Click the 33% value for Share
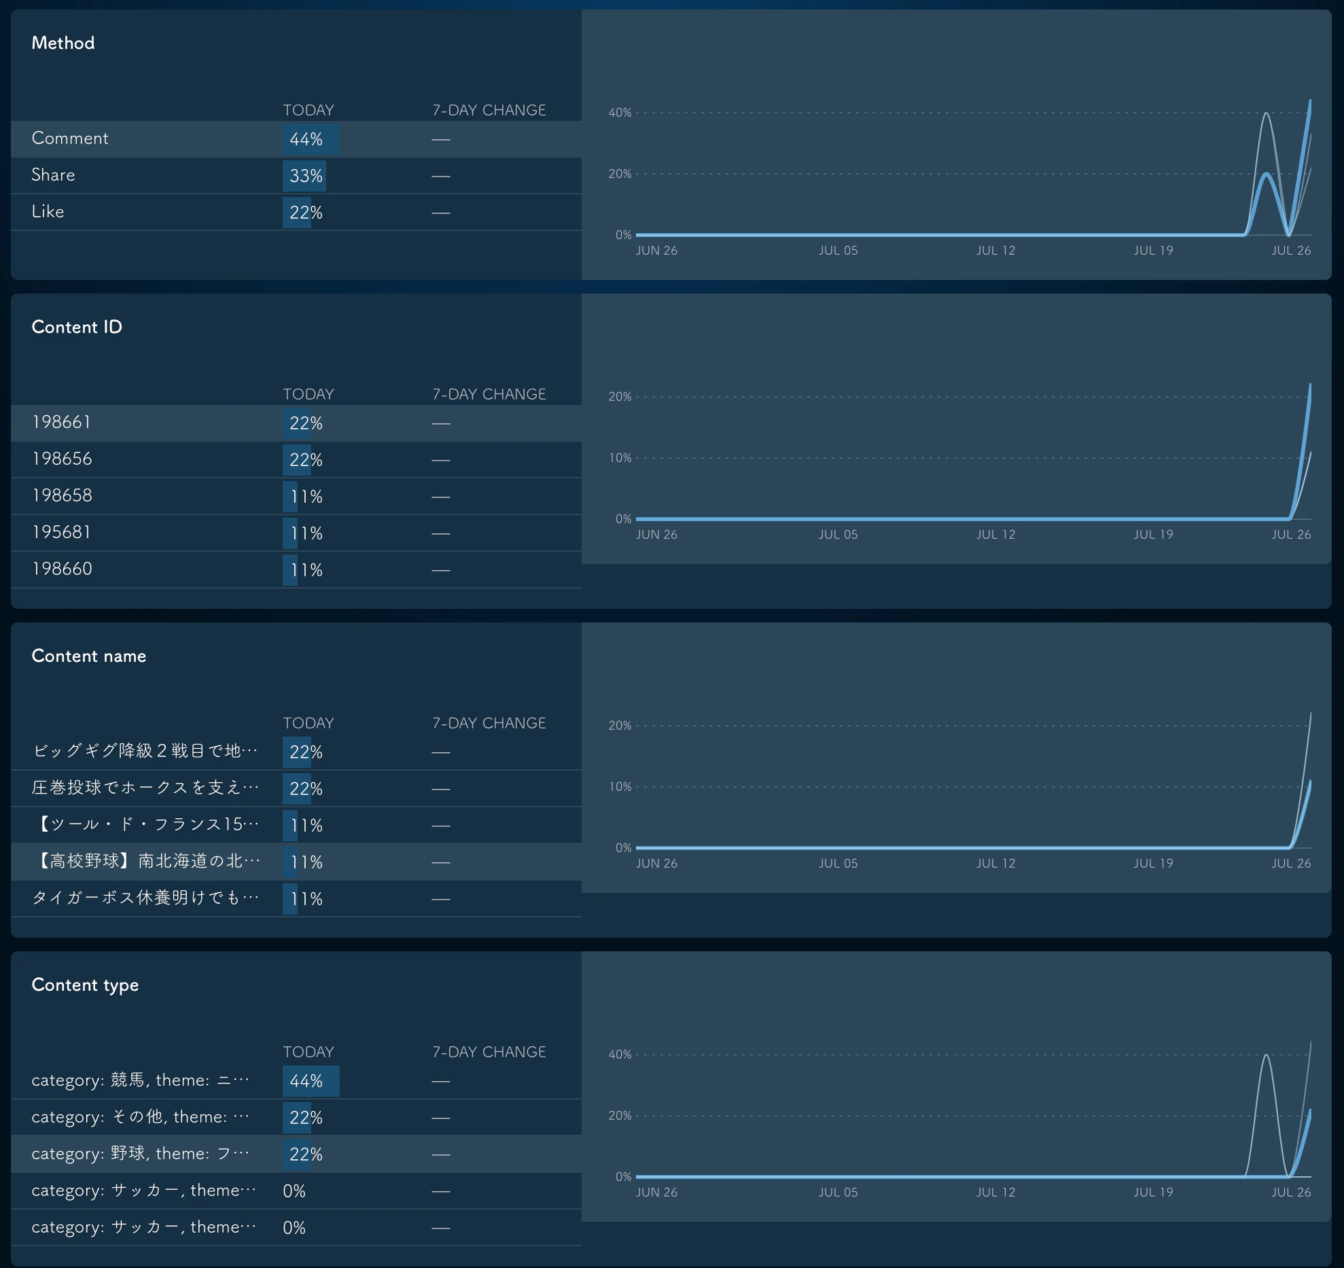 pyautogui.click(x=306, y=176)
